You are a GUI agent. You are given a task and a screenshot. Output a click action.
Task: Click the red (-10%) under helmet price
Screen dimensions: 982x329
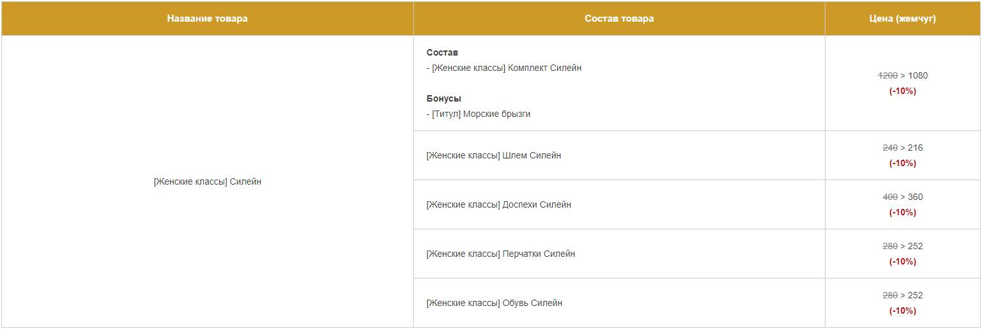tap(903, 163)
